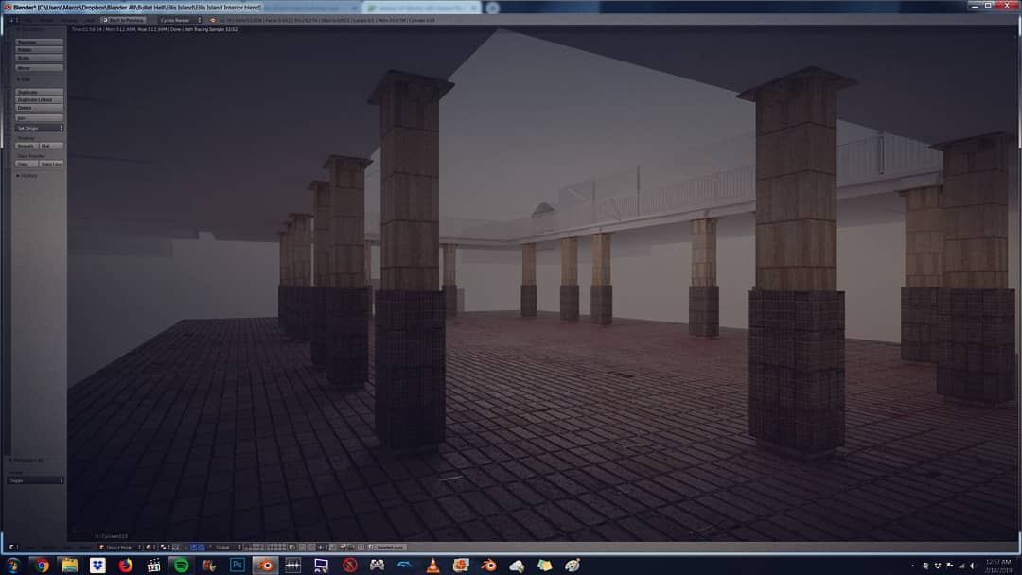Open the viewport shading menu
This screenshot has height=575, width=1022.
tap(149, 548)
